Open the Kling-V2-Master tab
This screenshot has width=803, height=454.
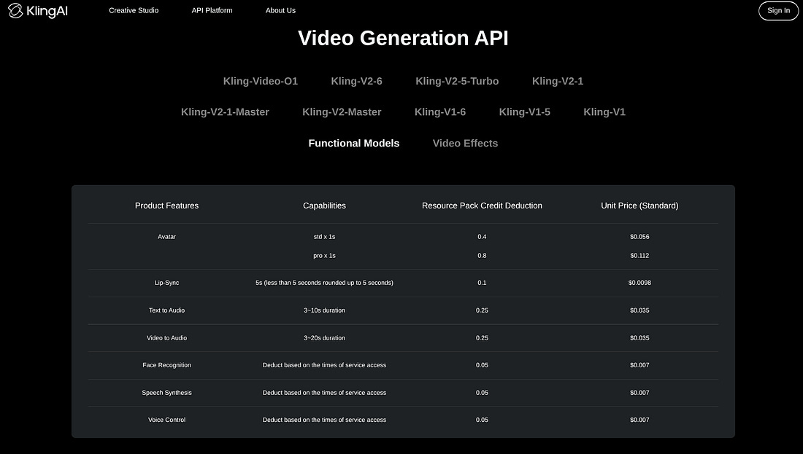pyautogui.click(x=342, y=112)
